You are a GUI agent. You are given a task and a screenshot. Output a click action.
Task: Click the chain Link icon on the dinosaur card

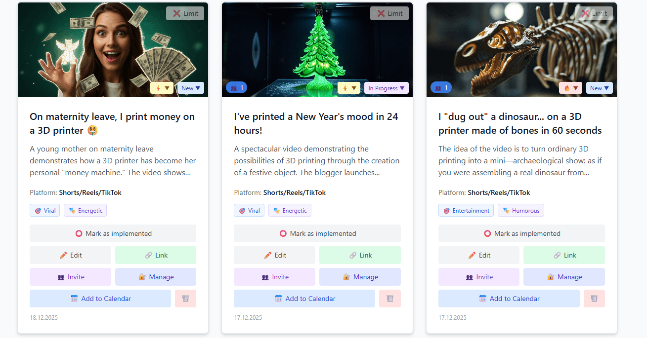[557, 255]
